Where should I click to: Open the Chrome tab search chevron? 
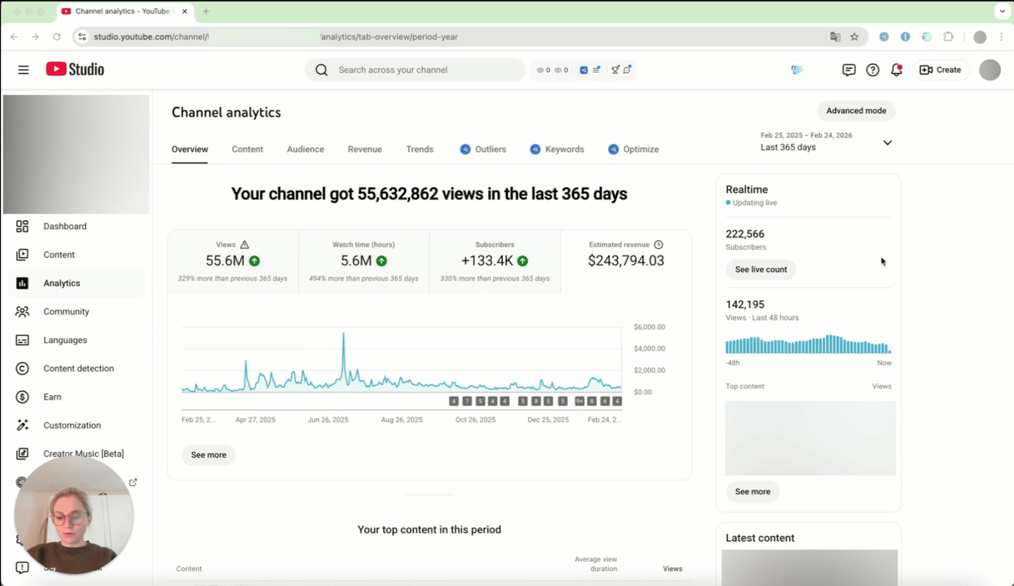click(x=1002, y=11)
